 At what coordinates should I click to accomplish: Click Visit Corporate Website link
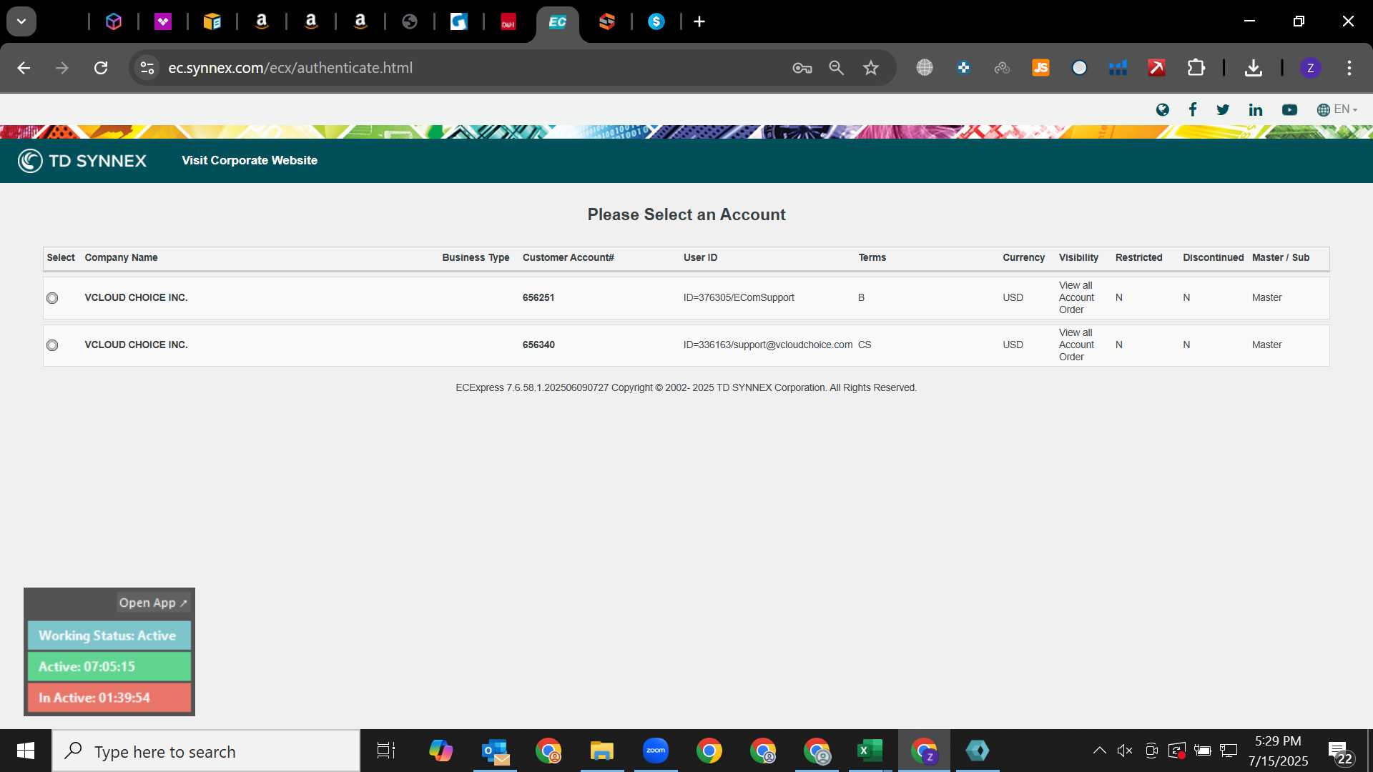[250, 160]
